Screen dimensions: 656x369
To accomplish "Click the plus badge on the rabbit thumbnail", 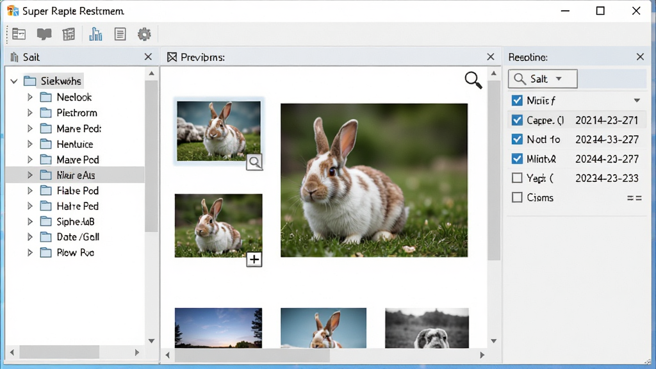I will [x=254, y=259].
